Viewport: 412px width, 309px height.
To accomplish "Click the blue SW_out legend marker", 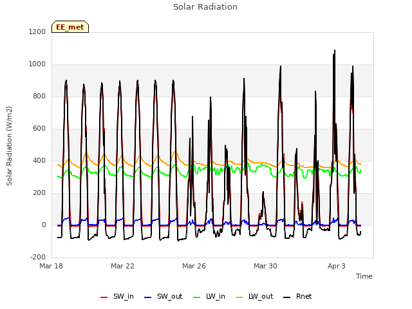I will click(148, 297).
